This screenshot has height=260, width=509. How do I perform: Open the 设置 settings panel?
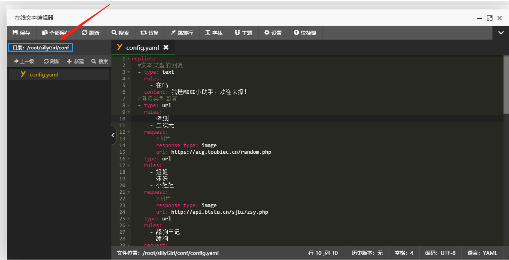[x=273, y=33]
